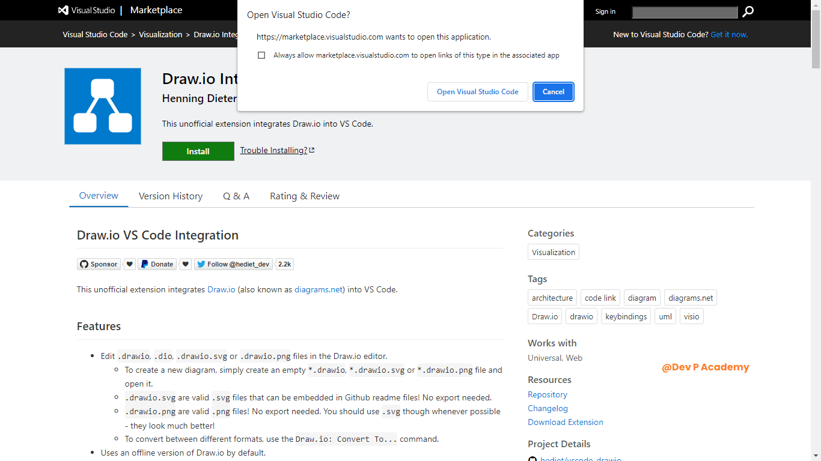
Task: Cancel the open application dialog
Action: point(553,92)
